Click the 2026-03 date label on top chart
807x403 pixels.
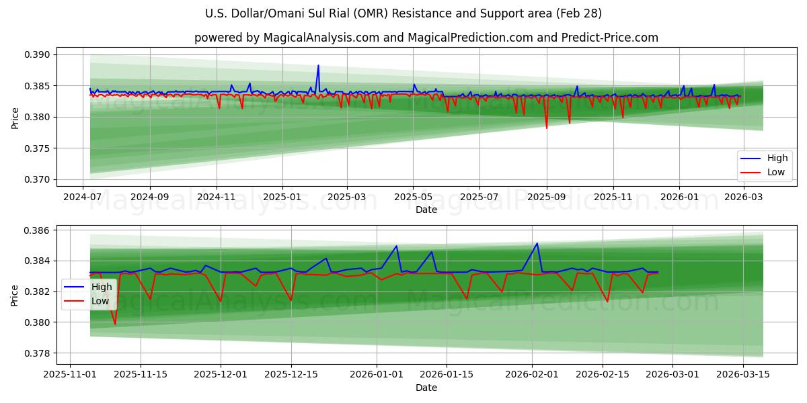pos(743,197)
